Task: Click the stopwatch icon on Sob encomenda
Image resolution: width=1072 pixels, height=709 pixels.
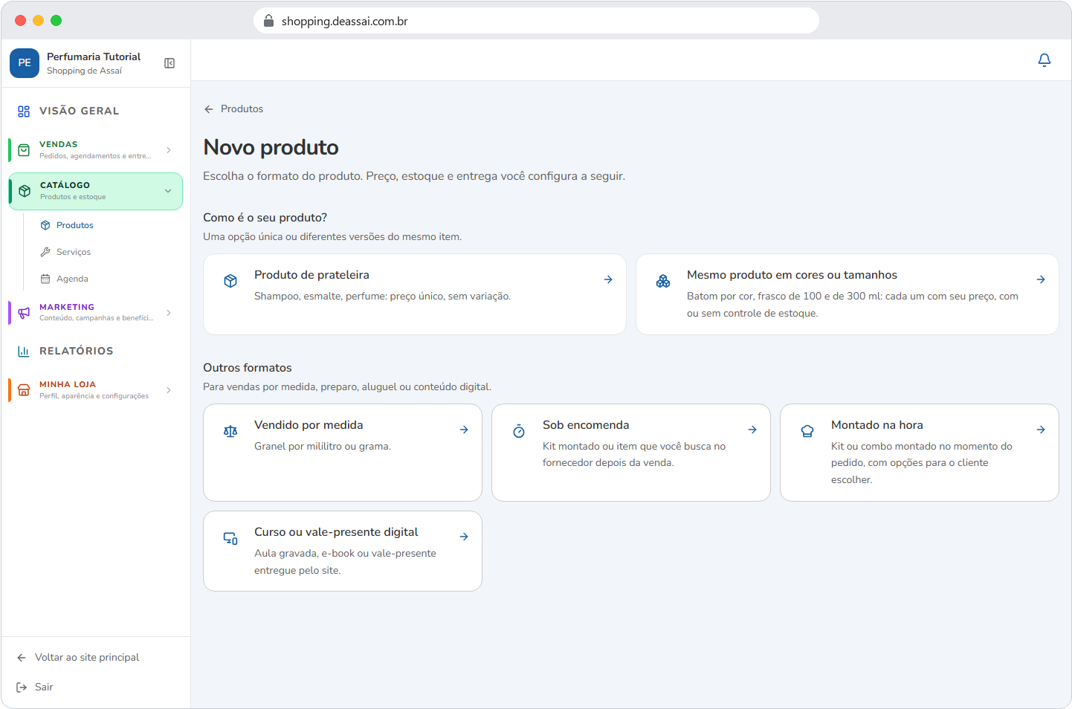Action: (x=519, y=431)
